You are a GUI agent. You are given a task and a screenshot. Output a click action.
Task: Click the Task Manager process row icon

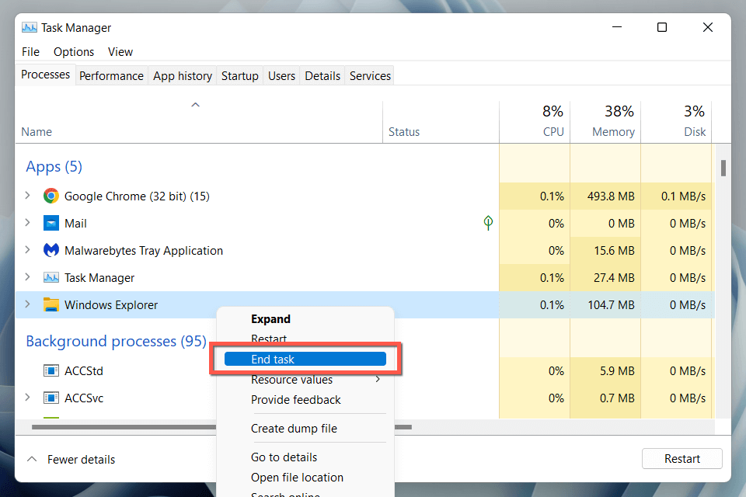click(x=51, y=278)
